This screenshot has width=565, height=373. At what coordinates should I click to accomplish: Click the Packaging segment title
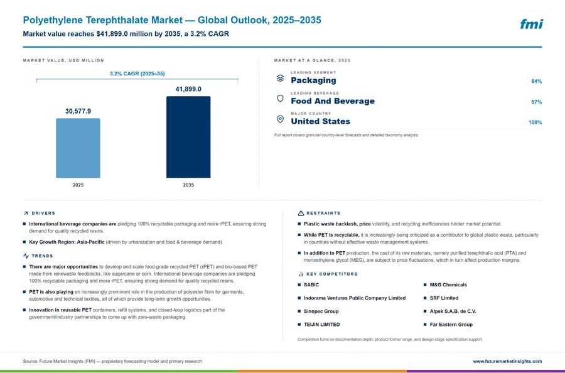[313, 80]
